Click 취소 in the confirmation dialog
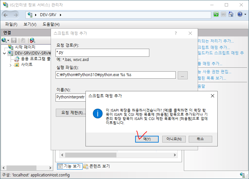Image resolution: width=249 pixels, height=179 pixels. pyautogui.click(x=200, y=139)
